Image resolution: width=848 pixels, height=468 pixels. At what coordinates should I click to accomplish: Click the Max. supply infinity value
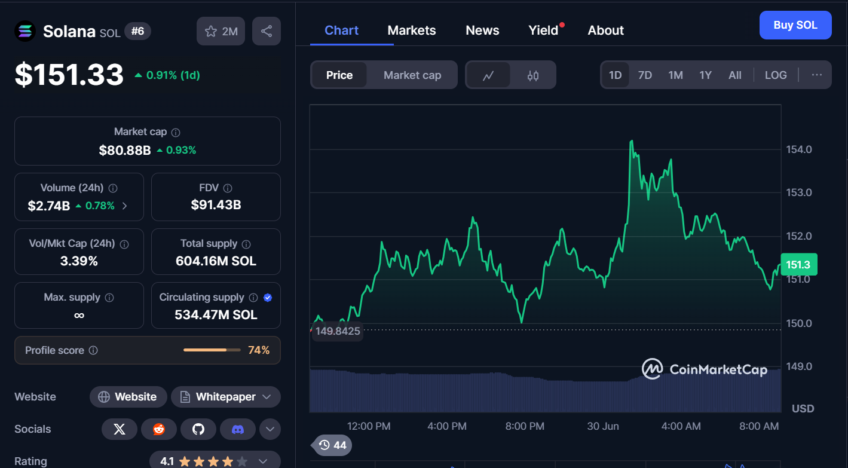79,315
